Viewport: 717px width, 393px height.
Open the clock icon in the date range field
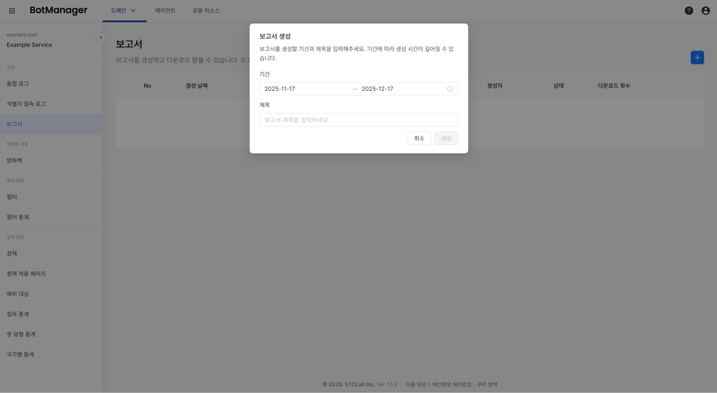point(450,89)
